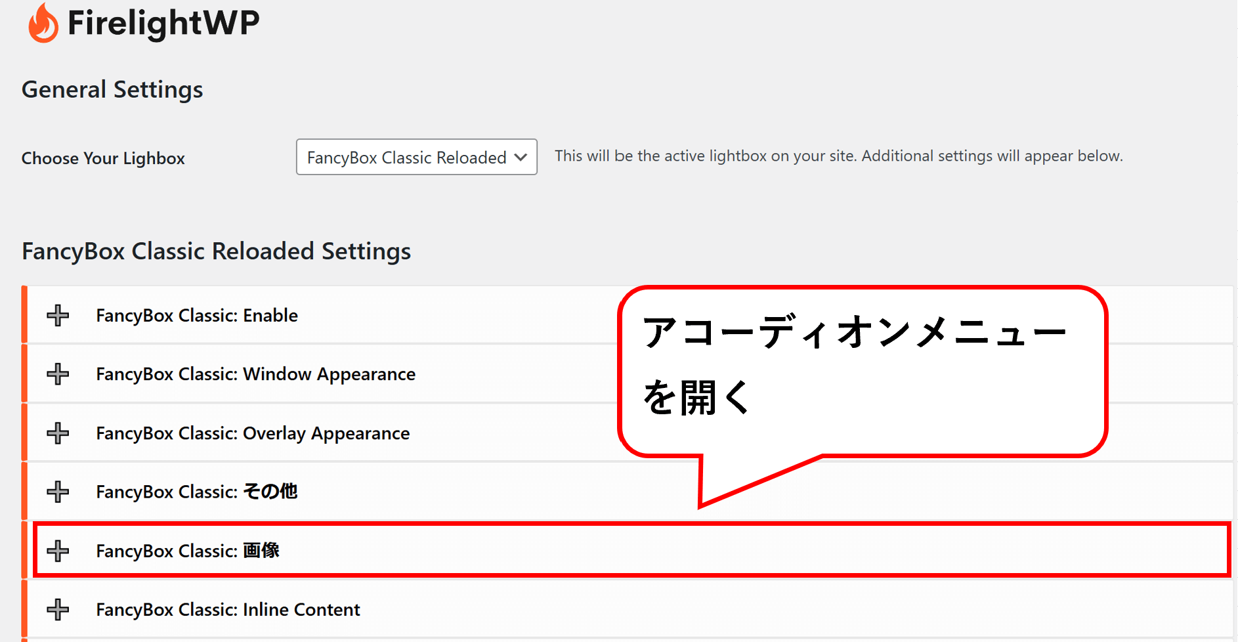Click the plus icon for Overlay Appearance section
This screenshot has height=642, width=1238.
[58, 433]
